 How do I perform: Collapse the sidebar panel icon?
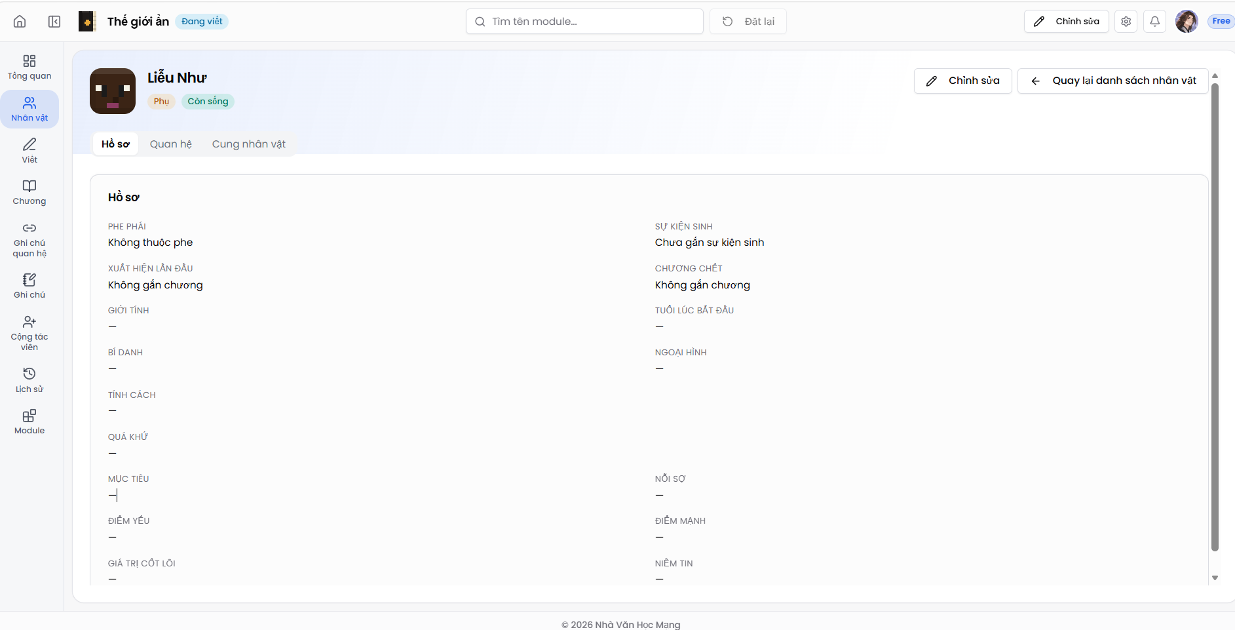point(54,22)
